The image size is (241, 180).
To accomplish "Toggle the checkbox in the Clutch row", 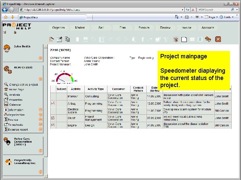I will [53, 118].
